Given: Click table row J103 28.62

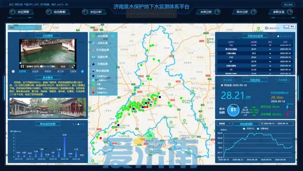Looking at the screenshot, I should pos(255,57).
